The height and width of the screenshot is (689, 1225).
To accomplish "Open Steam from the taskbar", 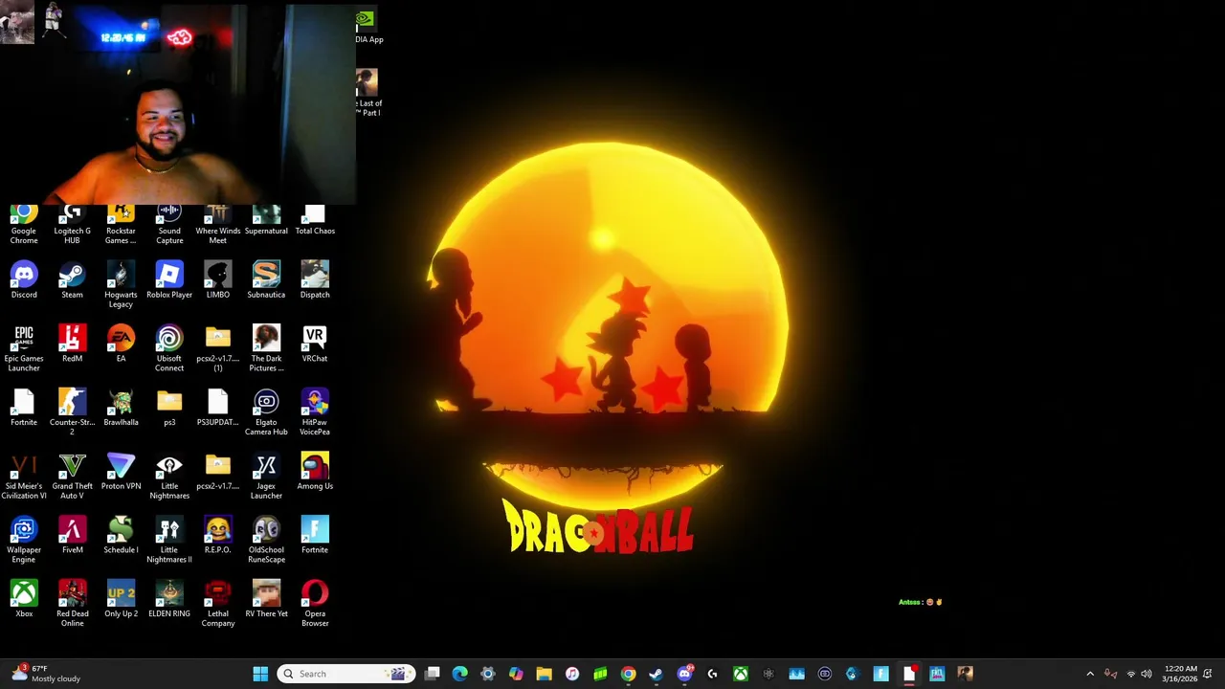I will 656,674.
